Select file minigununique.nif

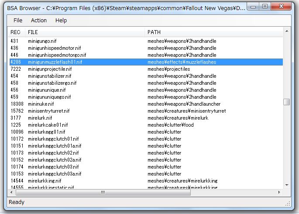point(47,90)
